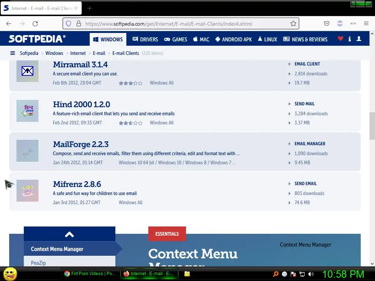Close the Internet - E-mail Clients tab
The width and height of the screenshot is (375, 281).
click(x=76, y=8)
